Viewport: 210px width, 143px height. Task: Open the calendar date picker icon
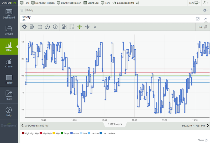(40, 27)
